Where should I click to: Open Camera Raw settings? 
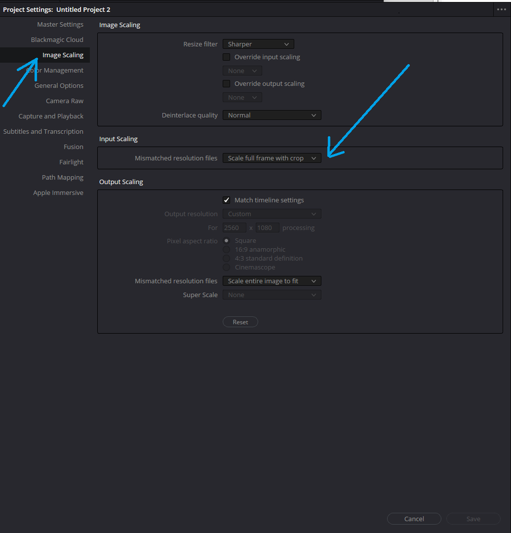coord(65,101)
